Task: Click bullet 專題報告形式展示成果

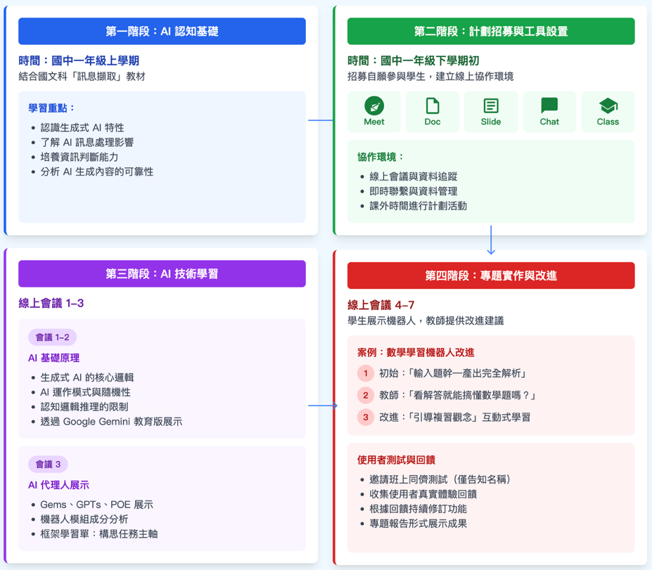Action: (418, 524)
